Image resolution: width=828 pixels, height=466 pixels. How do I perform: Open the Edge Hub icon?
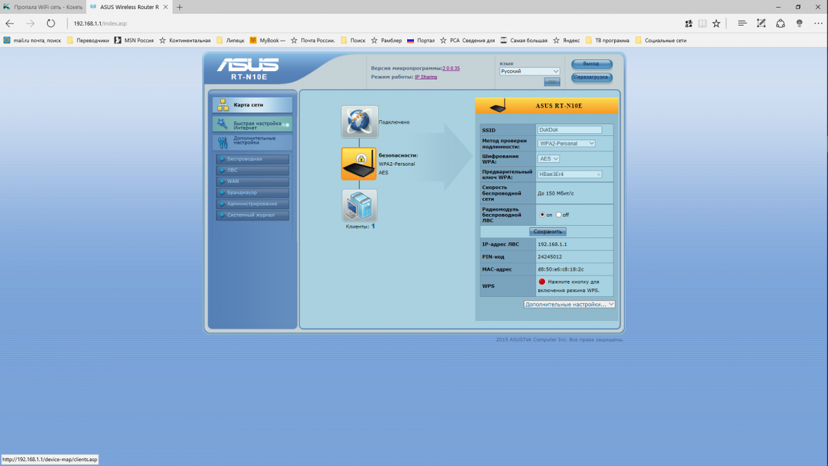742,23
